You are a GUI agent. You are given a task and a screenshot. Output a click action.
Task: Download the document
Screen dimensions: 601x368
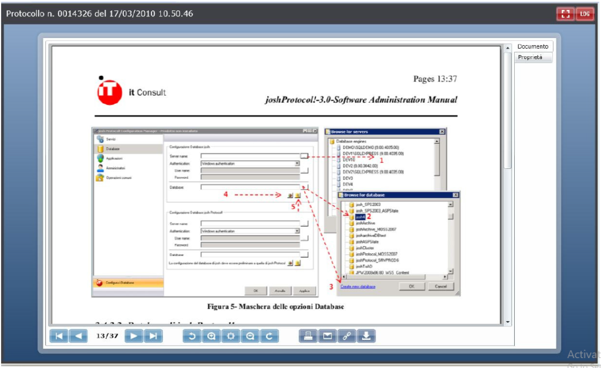point(366,336)
